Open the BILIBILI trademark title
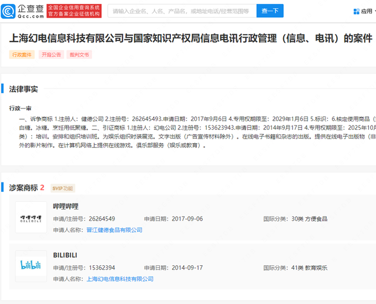 65,255
